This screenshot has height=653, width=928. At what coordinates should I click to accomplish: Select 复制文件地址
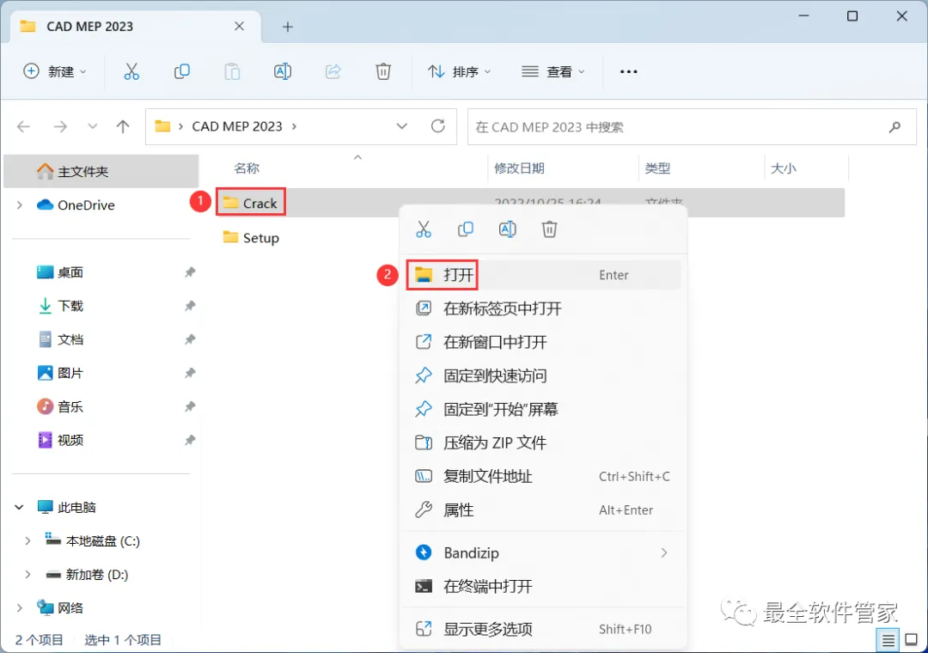point(543,477)
